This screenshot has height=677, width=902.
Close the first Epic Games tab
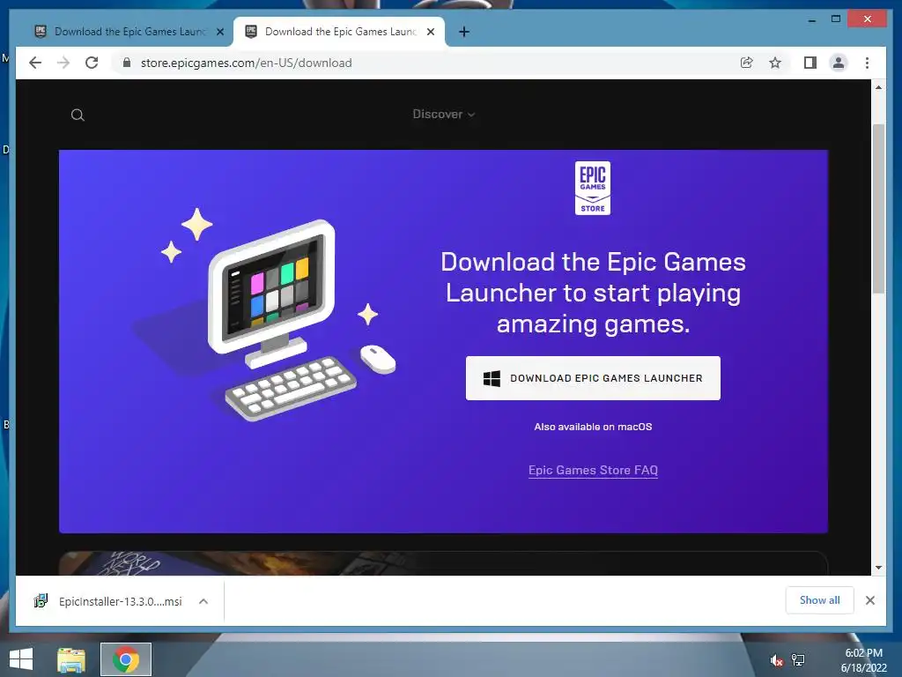tap(220, 32)
